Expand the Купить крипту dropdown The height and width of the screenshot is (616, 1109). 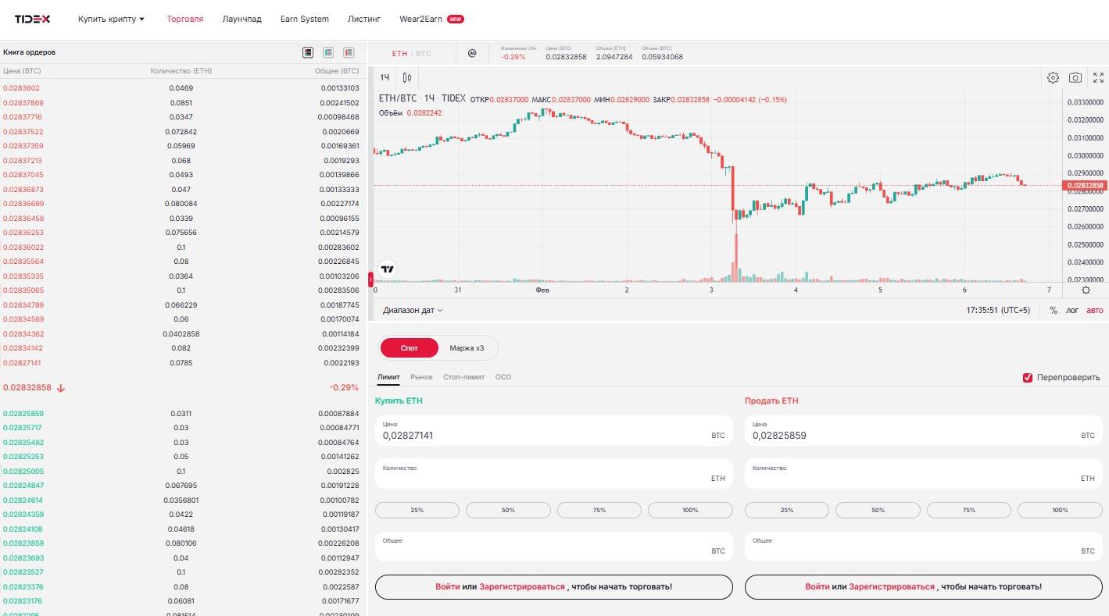coord(111,19)
